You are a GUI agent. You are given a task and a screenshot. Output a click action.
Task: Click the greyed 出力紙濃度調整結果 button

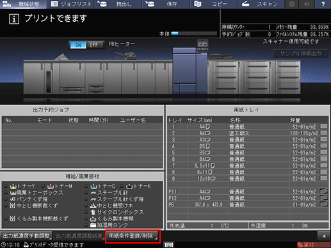click(79, 236)
